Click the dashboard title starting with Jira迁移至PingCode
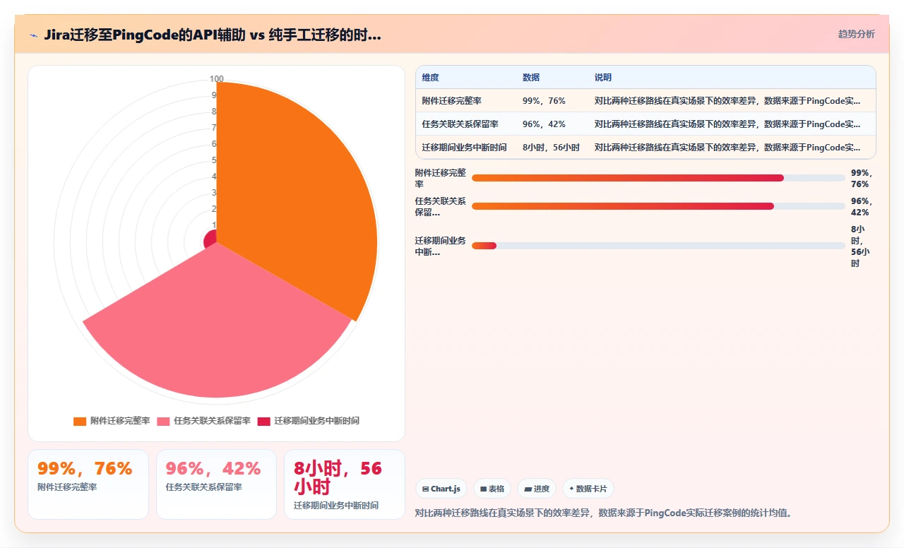The image size is (904, 548). 213,35
